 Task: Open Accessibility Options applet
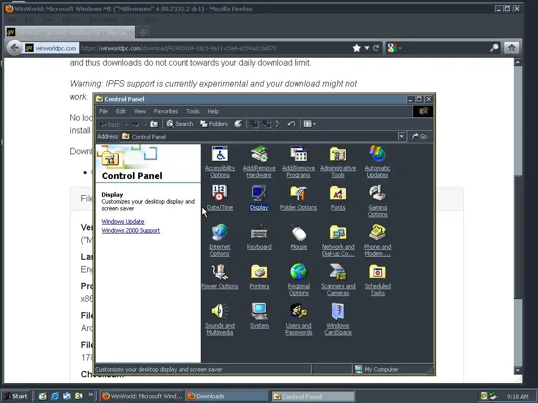coord(220,162)
